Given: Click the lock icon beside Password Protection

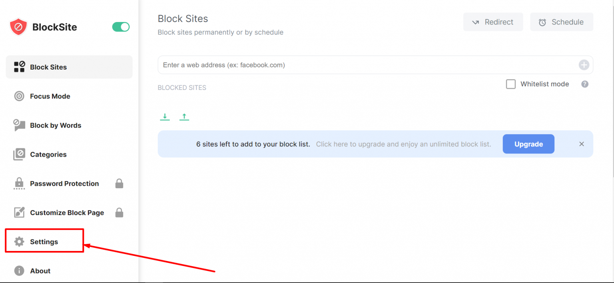Looking at the screenshot, I should pos(119,183).
